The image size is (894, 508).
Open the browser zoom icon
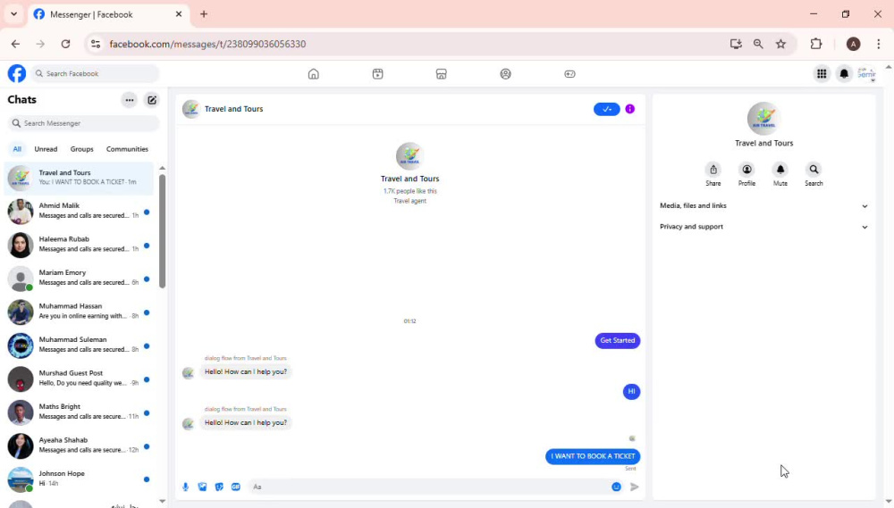click(x=758, y=44)
